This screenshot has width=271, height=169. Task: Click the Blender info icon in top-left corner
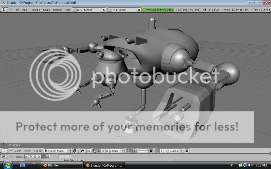4,10
